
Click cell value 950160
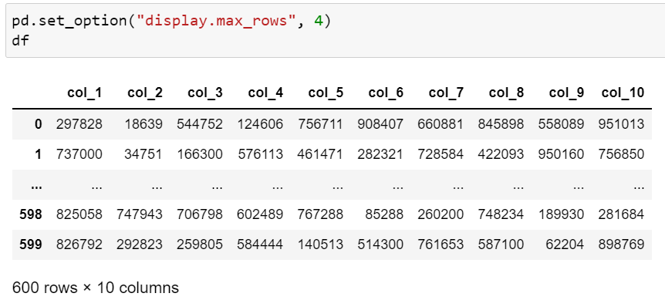(x=561, y=154)
